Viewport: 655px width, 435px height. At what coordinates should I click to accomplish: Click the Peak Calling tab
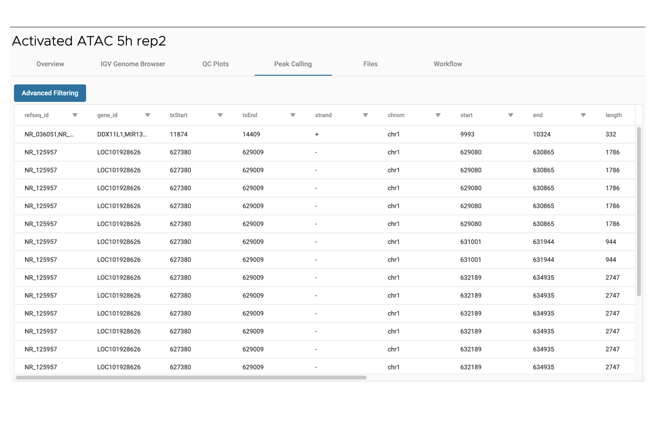click(x=293, y=64)
